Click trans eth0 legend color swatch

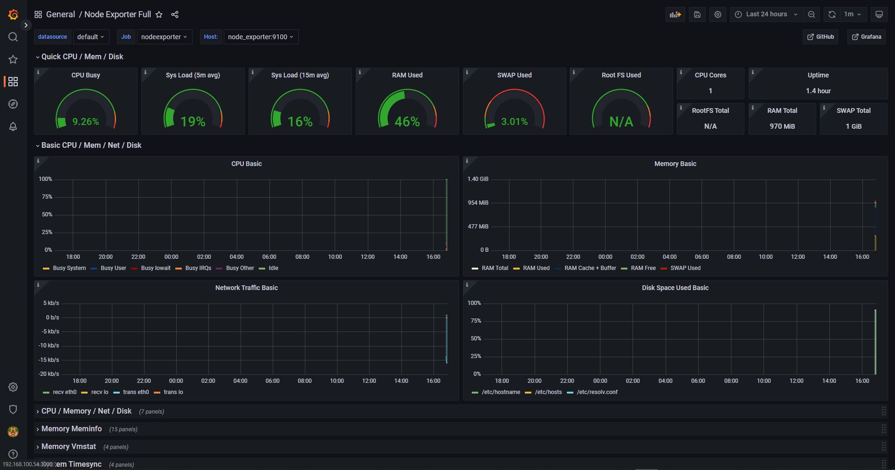(117, 393)
